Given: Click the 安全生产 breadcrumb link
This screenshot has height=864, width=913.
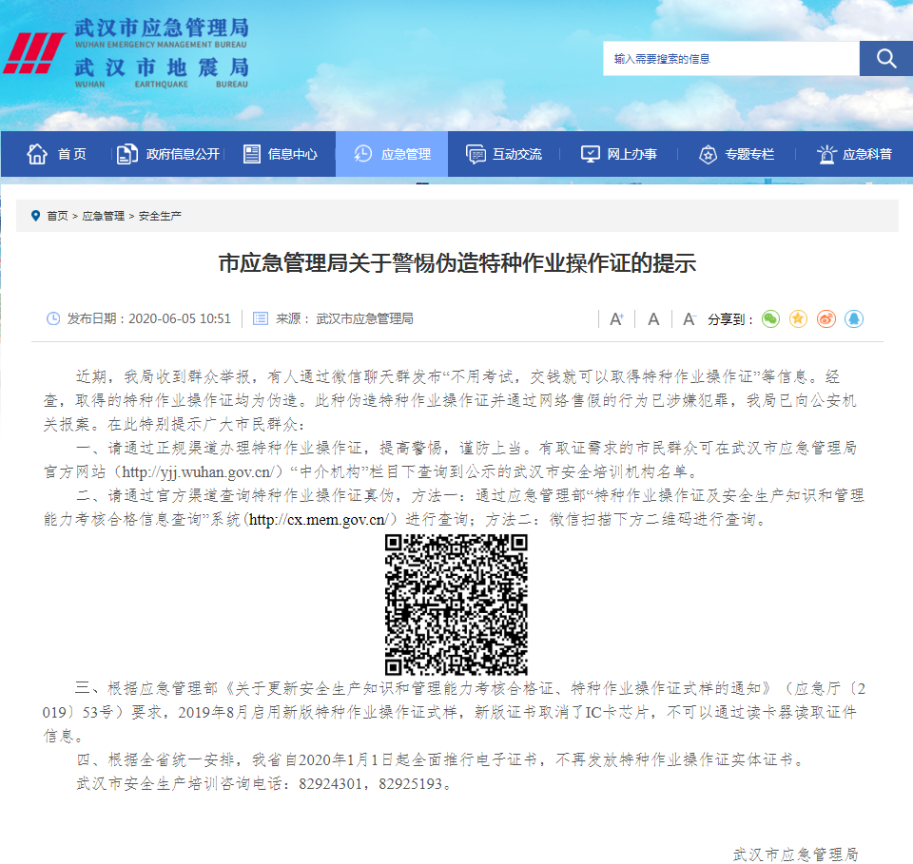Looking at the screenshot, I should (x=160, y=216).
